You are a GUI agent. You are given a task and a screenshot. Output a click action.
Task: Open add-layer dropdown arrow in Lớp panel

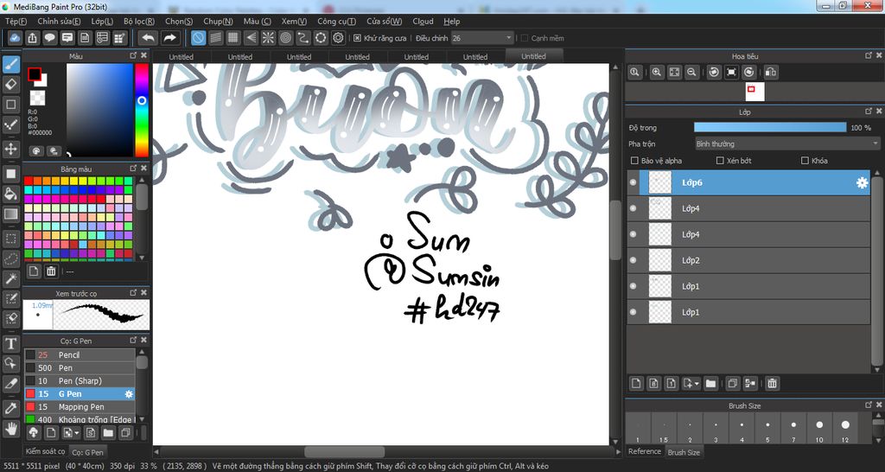point(697,384)
